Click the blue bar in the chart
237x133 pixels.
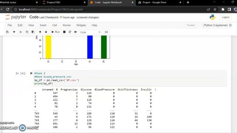[90, 47]
